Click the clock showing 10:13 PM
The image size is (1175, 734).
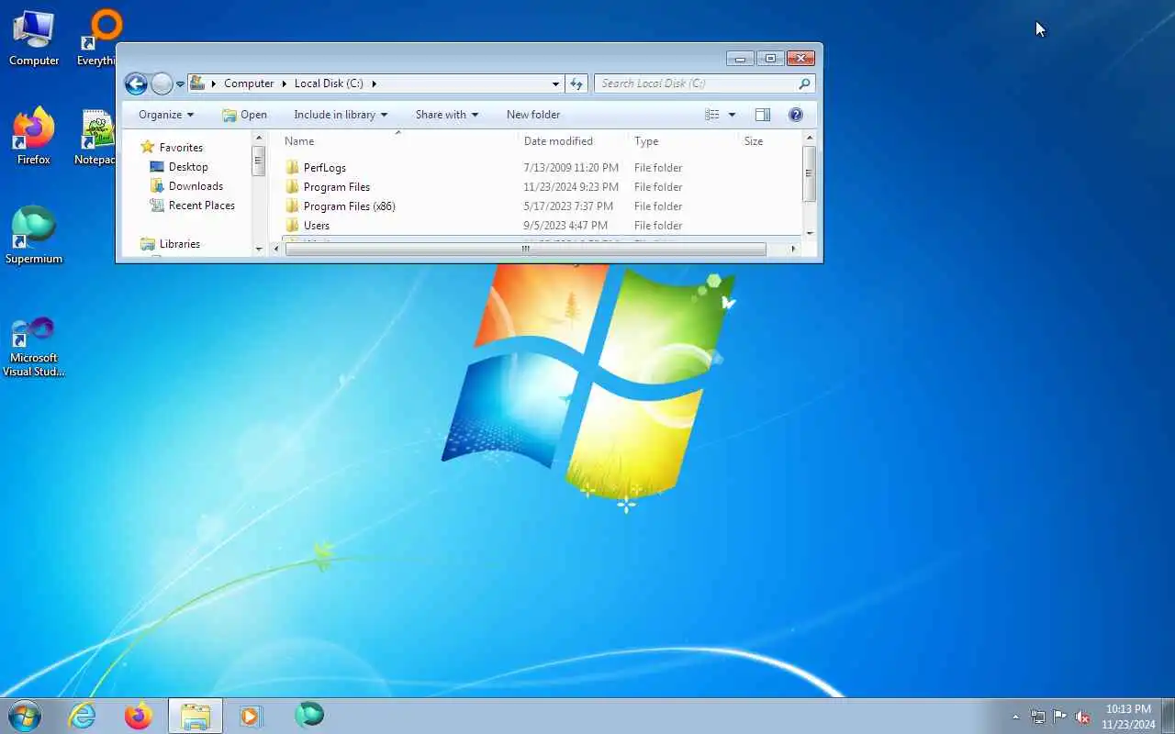[1128, 709]
